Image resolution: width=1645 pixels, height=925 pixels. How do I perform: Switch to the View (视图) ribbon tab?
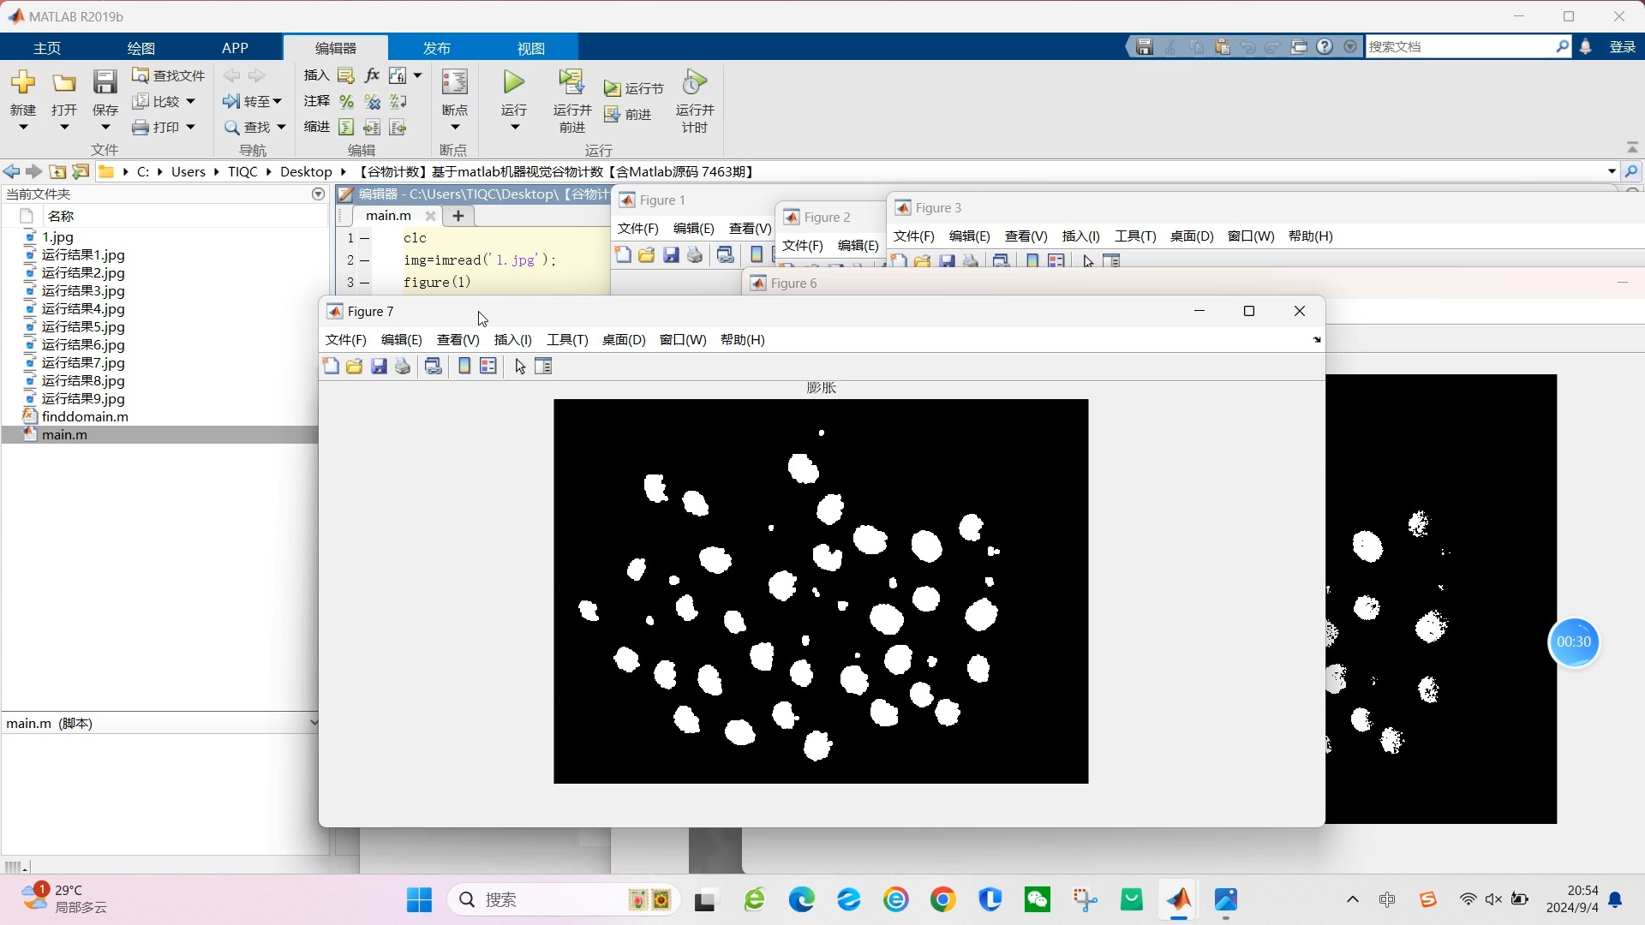pos(531,48)
